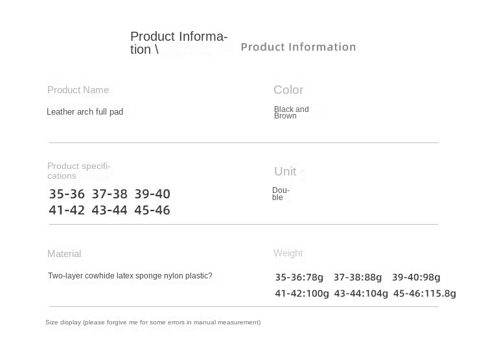Click the 'Product specifications' label
Image resolution: width=486 pixels, height=338 pixels.
pos(78,171)
